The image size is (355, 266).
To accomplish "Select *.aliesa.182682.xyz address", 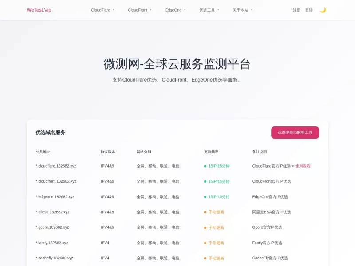I will pyautogui.click(x=52, y=212).
